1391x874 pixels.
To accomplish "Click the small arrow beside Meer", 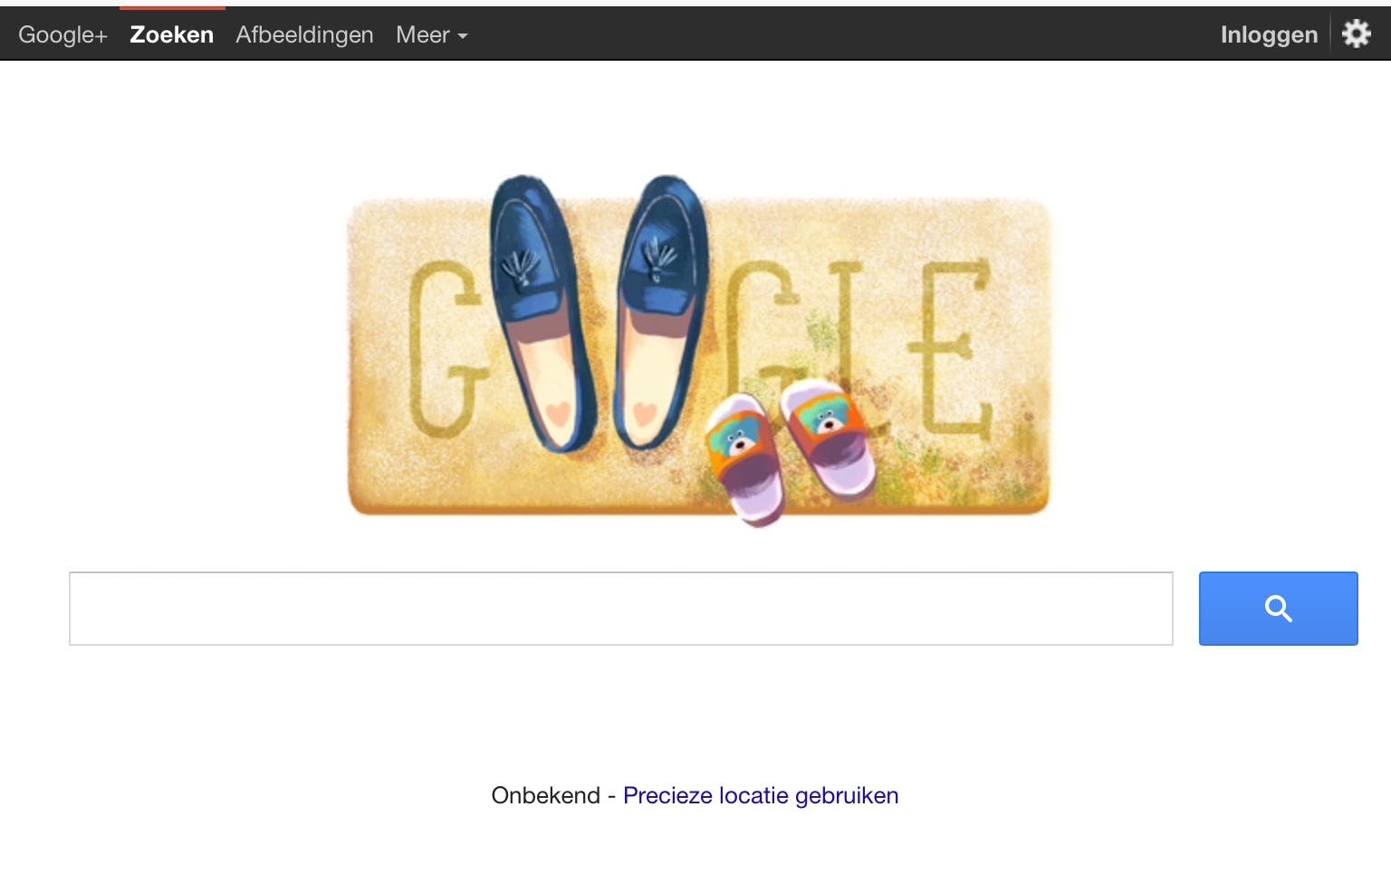I will (x=463, y=36).
